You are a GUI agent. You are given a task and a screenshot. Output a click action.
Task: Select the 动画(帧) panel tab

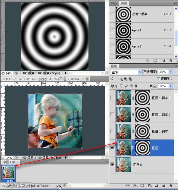10,162
